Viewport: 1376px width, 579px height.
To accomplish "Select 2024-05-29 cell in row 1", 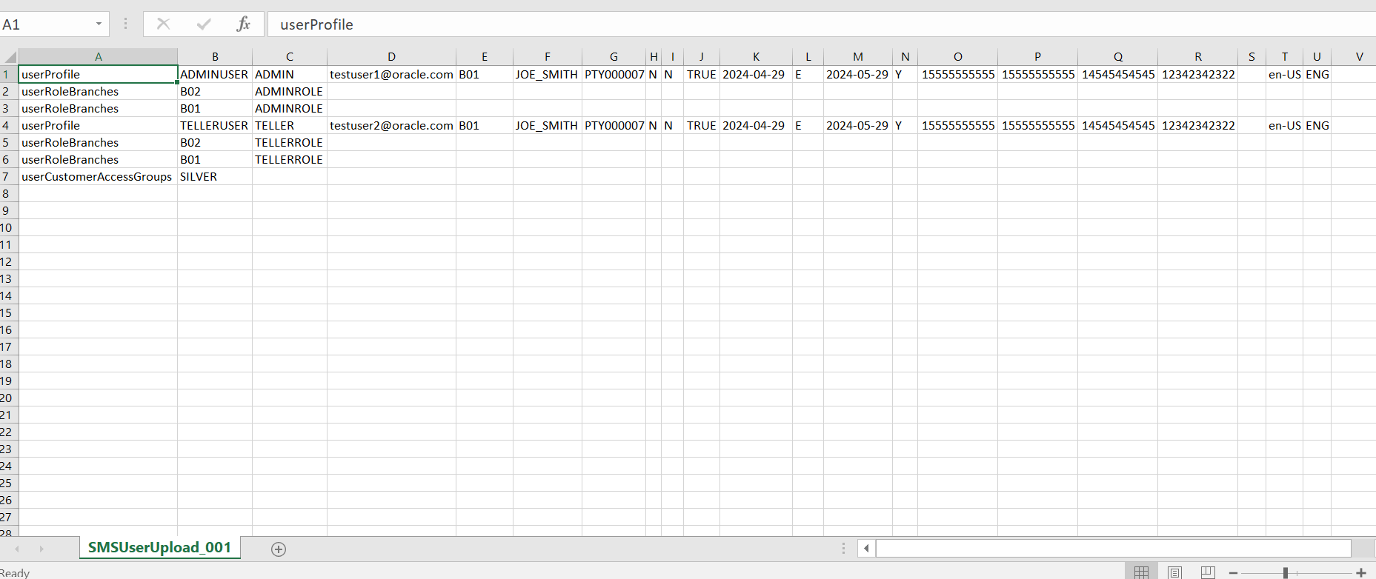I will click(857, 75).
